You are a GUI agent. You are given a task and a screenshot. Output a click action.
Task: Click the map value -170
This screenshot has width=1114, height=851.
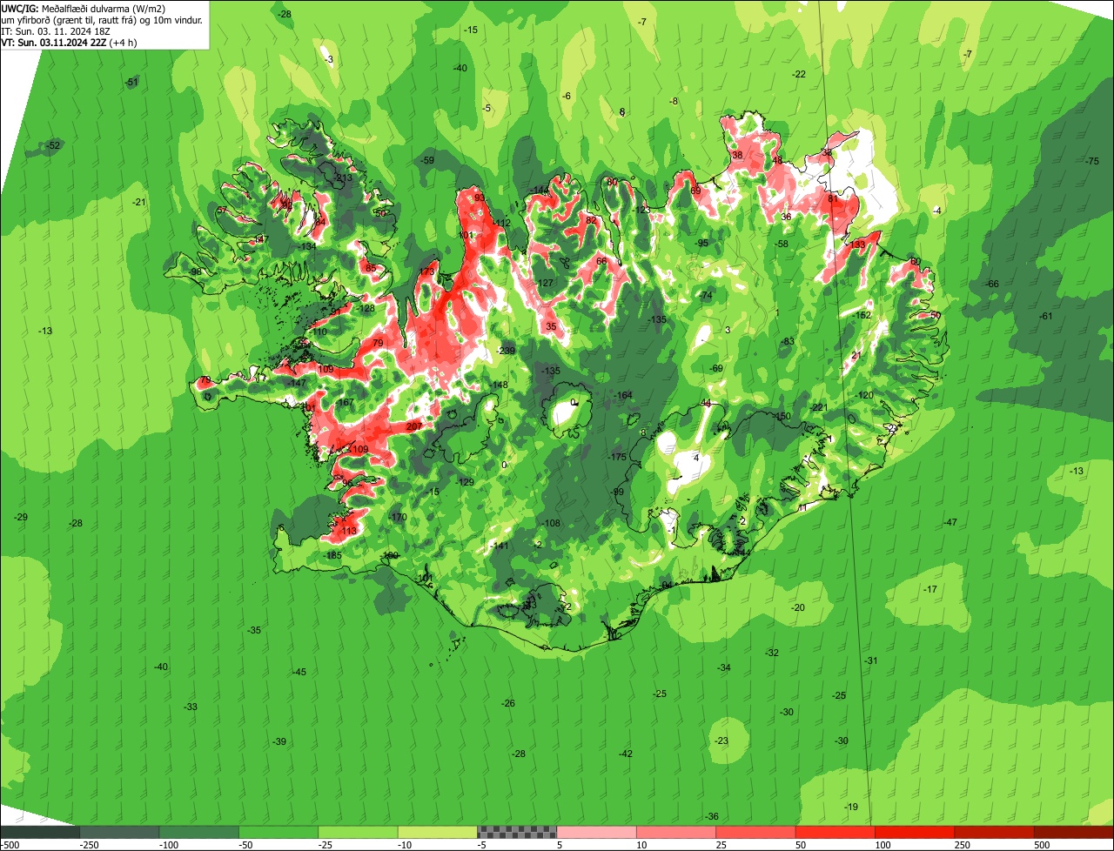click(x=398, y=518)
